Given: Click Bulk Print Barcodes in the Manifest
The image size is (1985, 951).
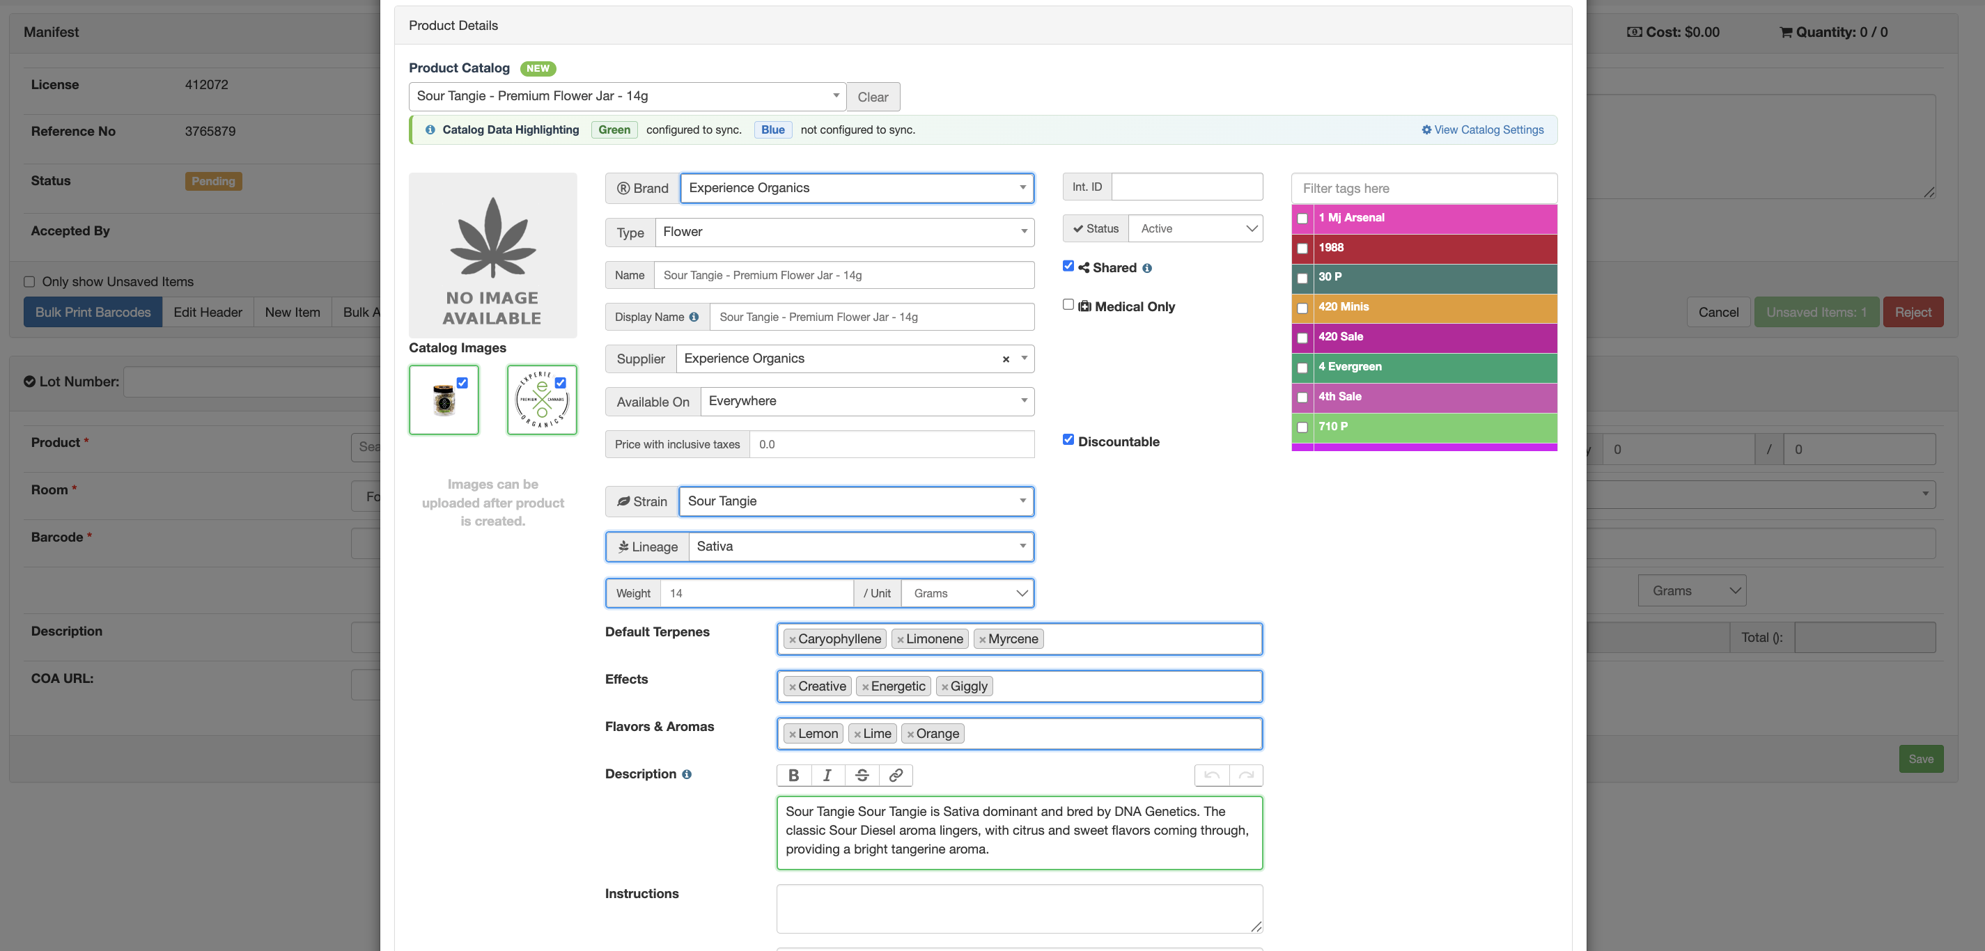Looking at the screenshot, I should [93, 312].
